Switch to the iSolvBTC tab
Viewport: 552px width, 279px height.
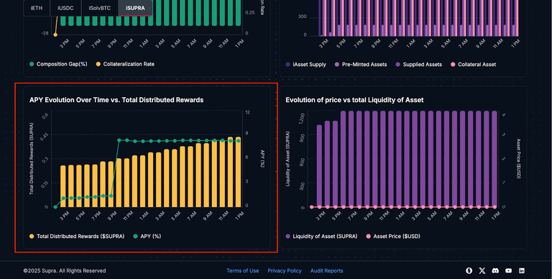click(100, 8)
